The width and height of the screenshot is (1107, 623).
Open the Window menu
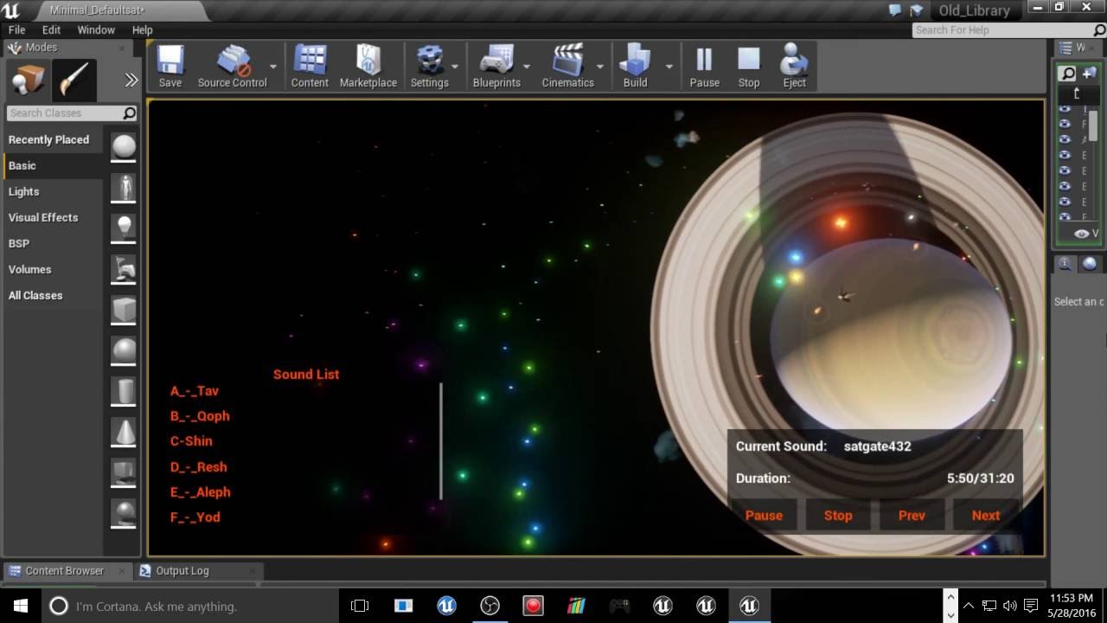click(96, 29)
